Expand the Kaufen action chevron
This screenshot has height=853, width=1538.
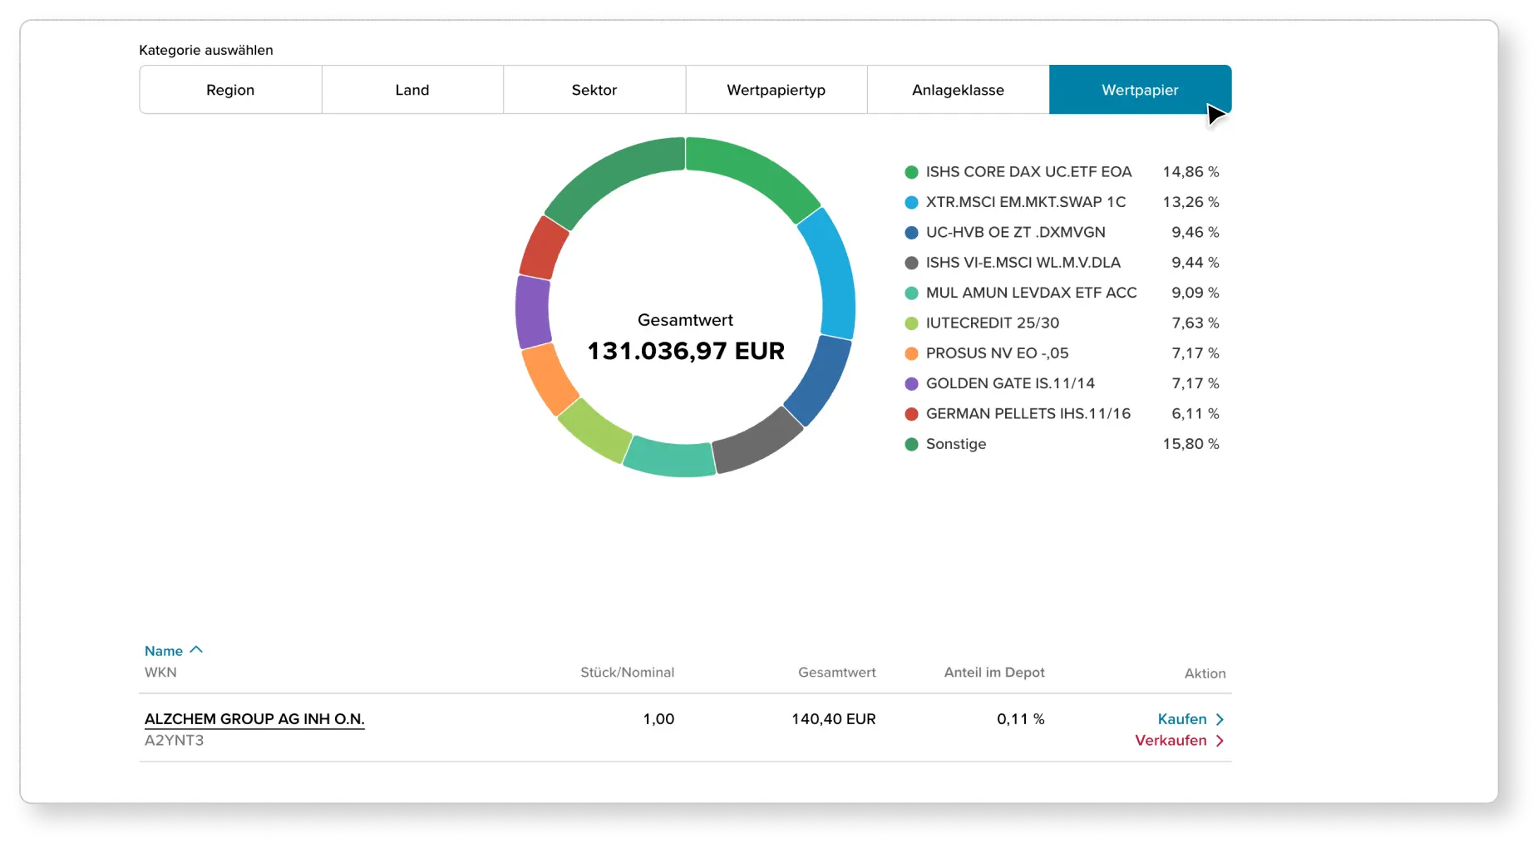1220,719
